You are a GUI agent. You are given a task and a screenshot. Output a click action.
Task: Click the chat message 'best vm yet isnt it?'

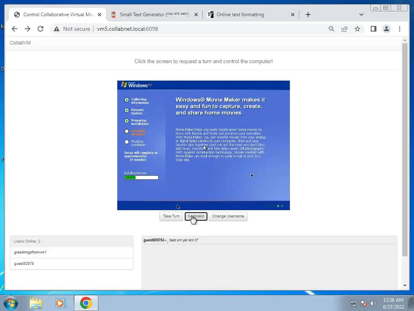pos(184,240)
